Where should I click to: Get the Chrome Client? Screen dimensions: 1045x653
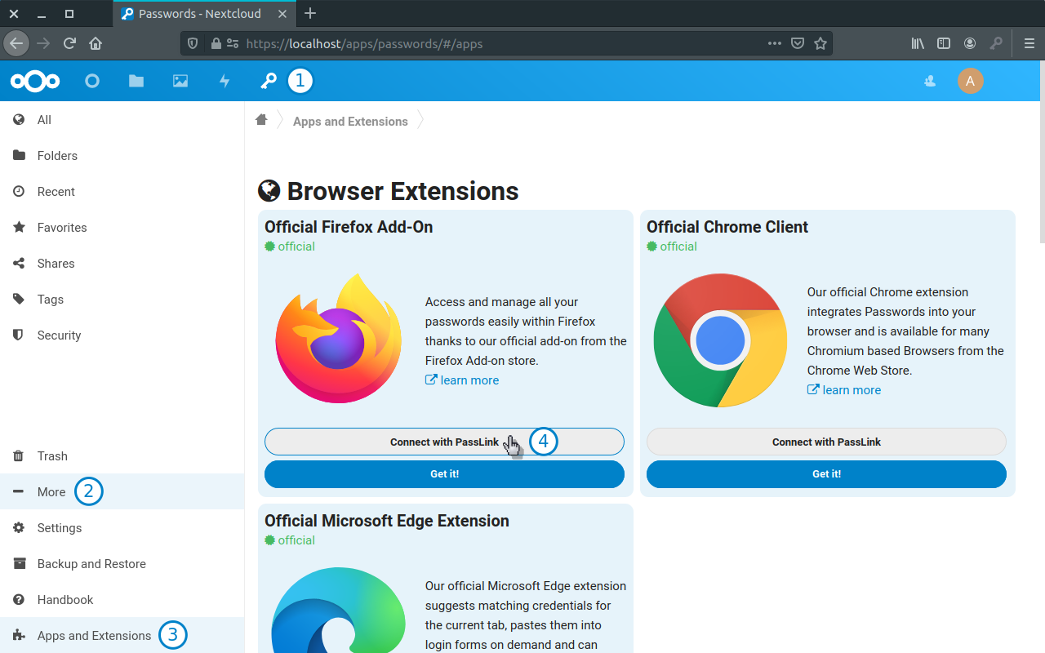826,474
